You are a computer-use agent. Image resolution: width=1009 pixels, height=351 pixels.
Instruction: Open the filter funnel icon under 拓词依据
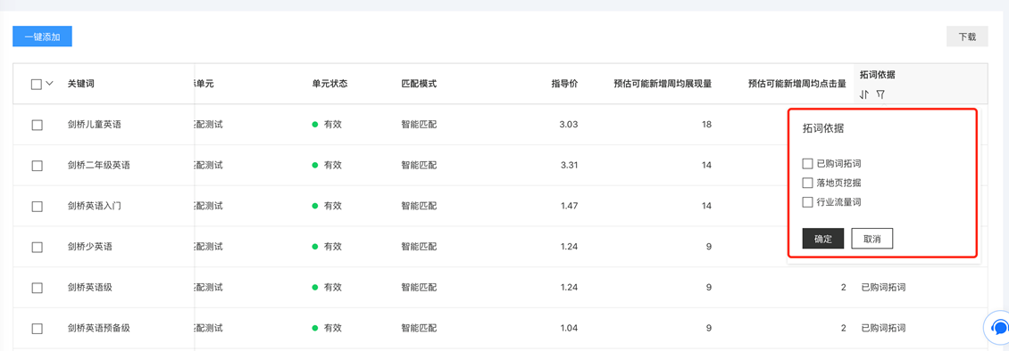[880, 94]
